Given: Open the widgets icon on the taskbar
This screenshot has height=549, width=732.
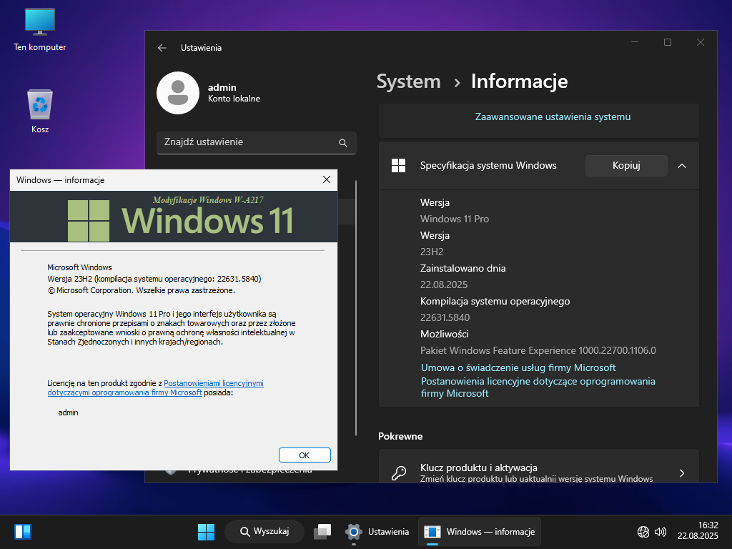Looking at the screenshot, I should pos(23,532).
